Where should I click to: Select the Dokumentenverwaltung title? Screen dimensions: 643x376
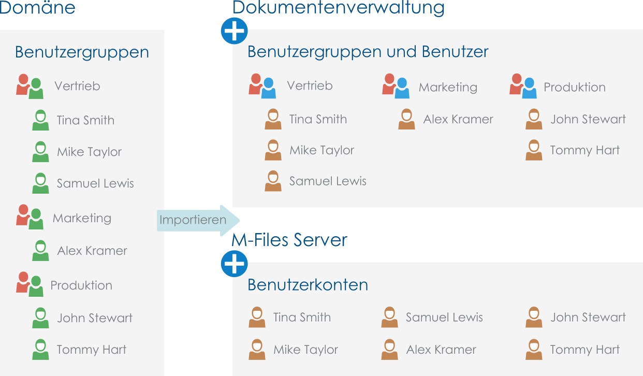[x=338, y=8]
